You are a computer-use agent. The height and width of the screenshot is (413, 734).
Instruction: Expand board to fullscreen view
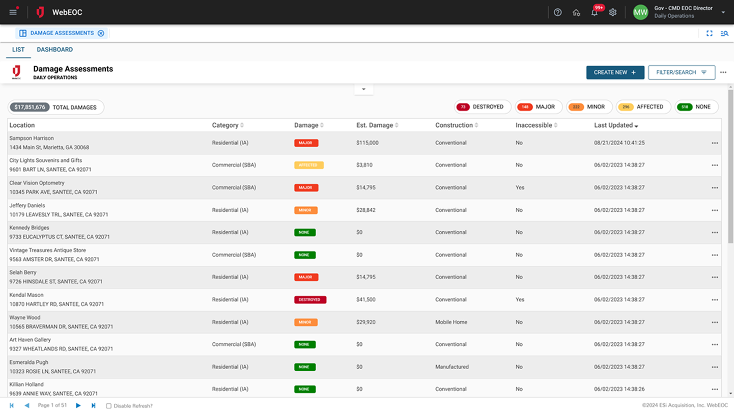click(710, 33)
